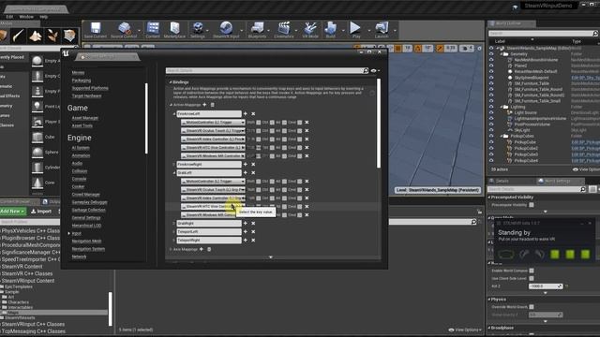Switch to the Details tab
The image size is (600, 337).
click(x=502, y=181)
